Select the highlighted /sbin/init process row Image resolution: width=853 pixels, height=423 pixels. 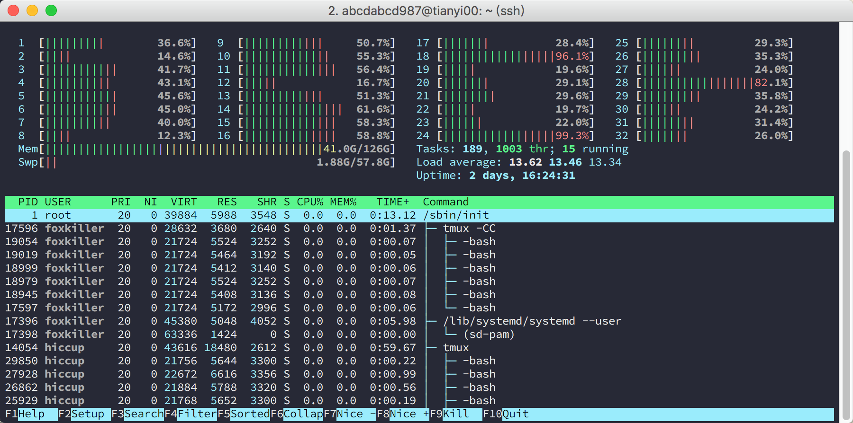[419, 215]
